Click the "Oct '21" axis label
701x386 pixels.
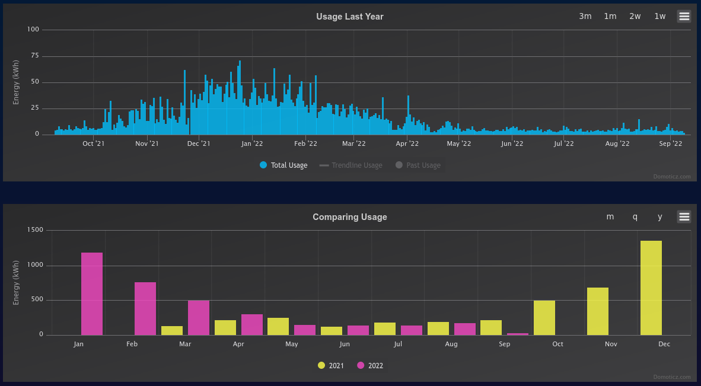pyautogui.click(x=94, y=143)
